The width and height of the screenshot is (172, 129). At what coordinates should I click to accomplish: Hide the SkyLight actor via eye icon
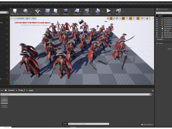(x=157, y=30)
